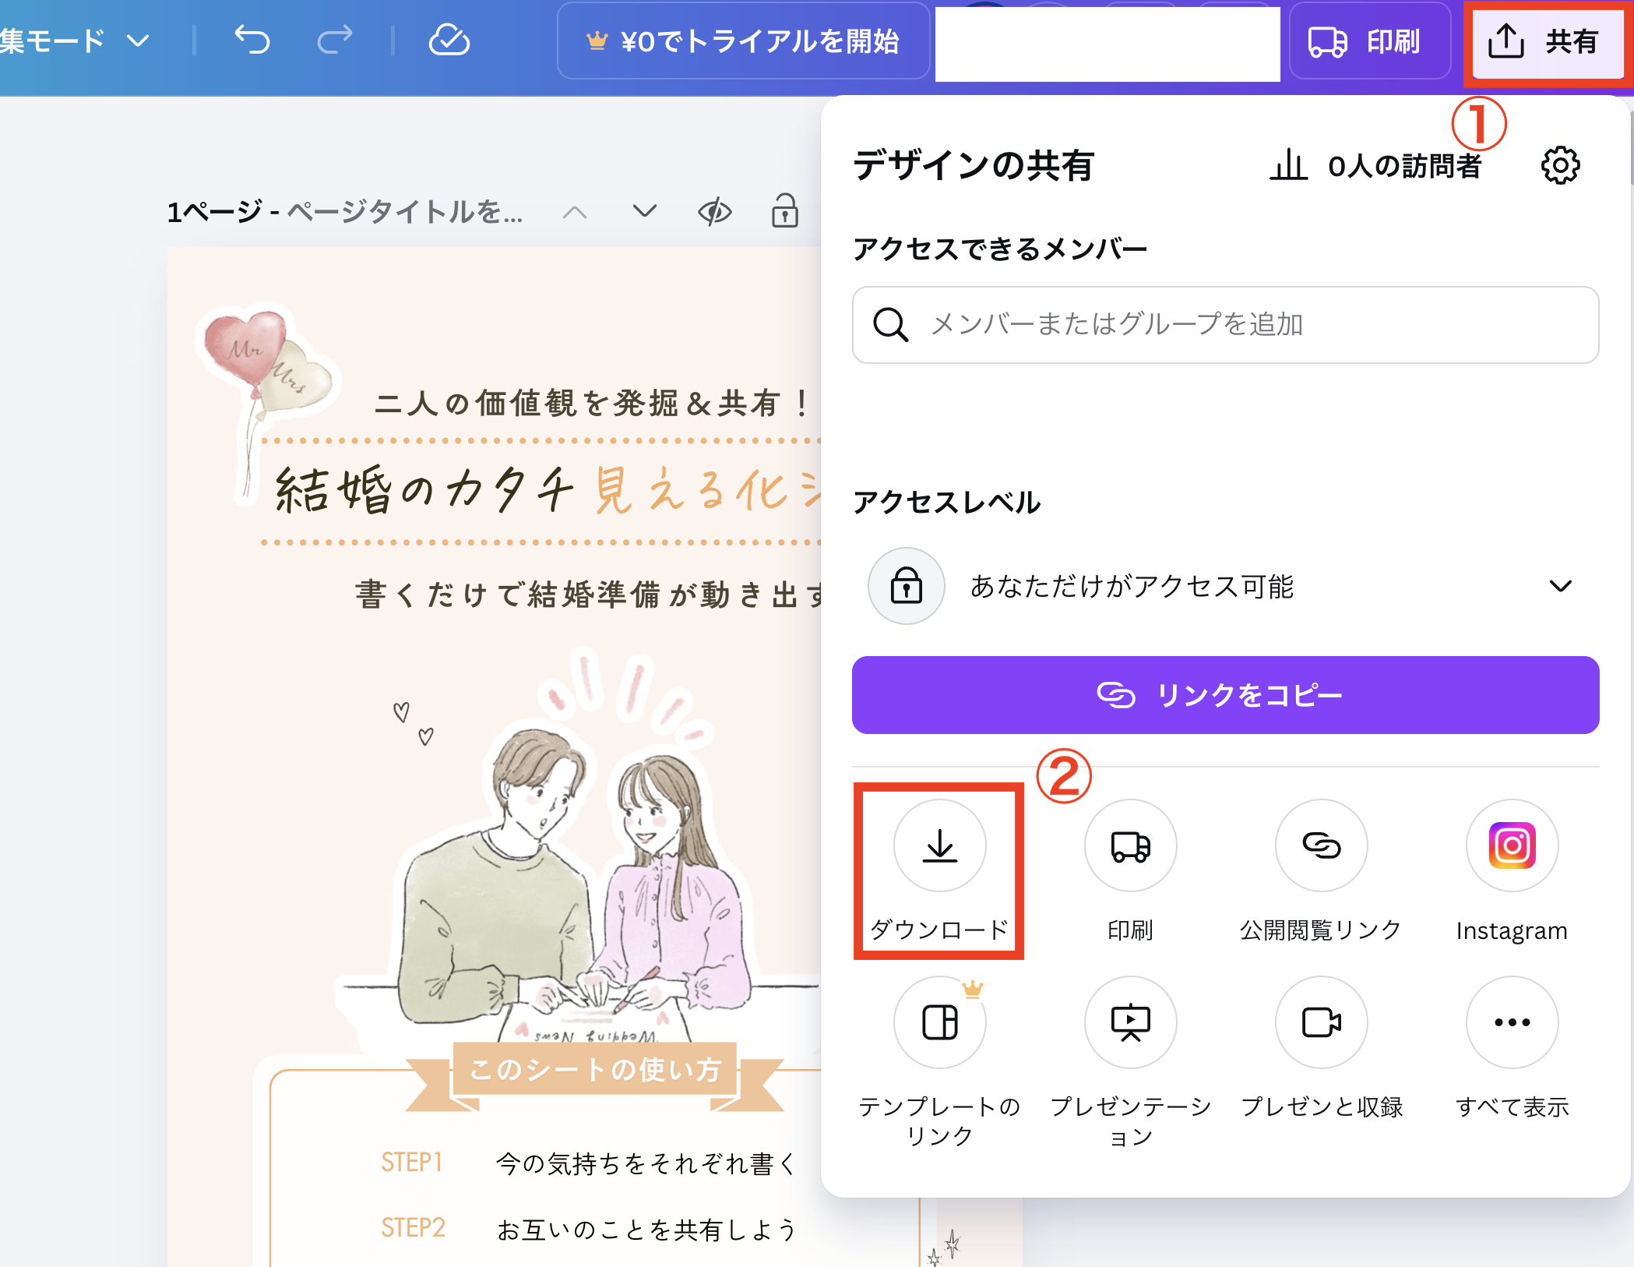Click the redo arrow icon

click(x=335, y=40)
